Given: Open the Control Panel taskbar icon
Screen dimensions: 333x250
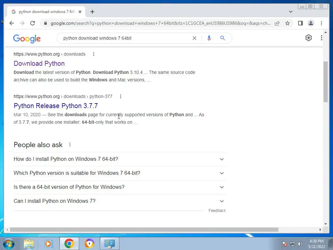Looking at the screenshot, I should (110, 243).
